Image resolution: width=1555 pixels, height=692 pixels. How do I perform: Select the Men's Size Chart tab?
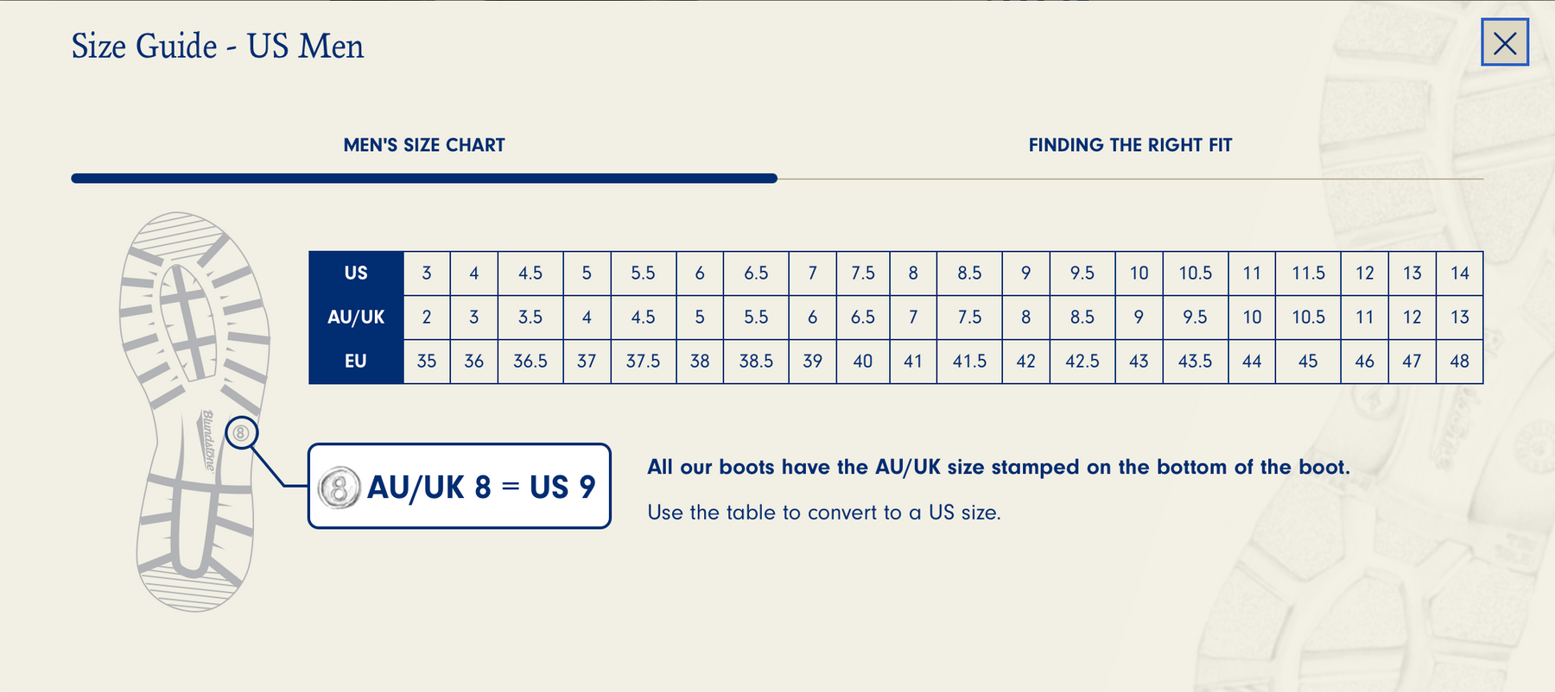pyautogui.click(x=423, y=145)
